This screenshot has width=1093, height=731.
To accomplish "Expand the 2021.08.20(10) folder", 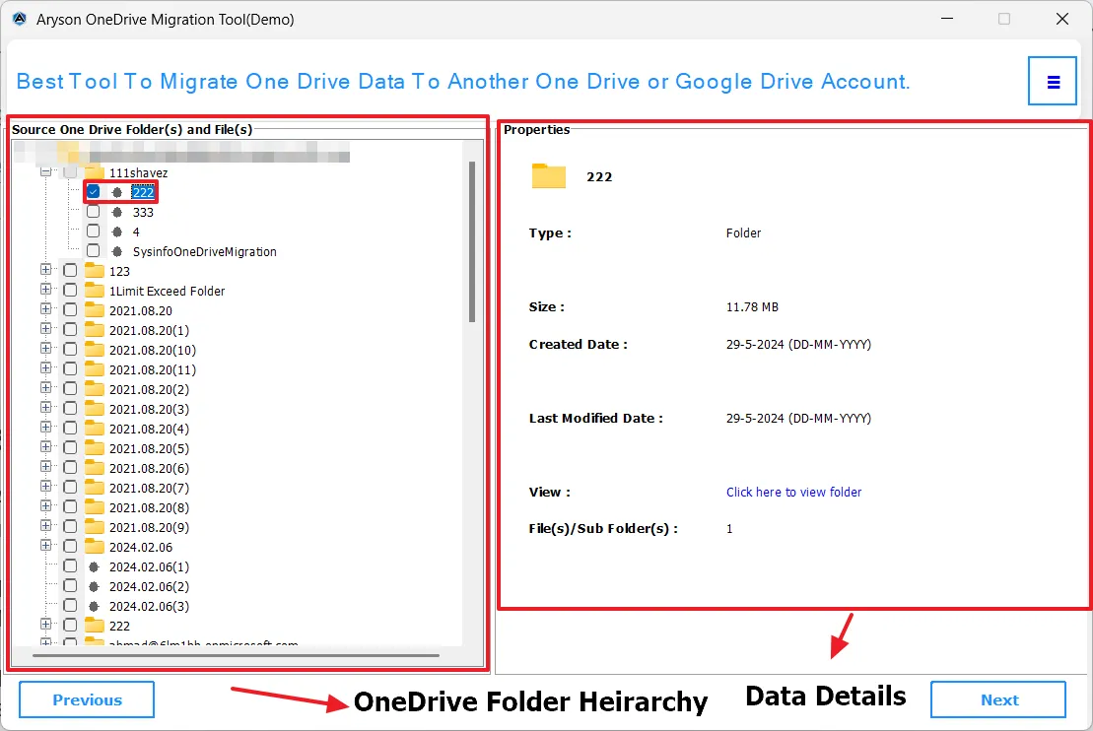I will (46, 350).
